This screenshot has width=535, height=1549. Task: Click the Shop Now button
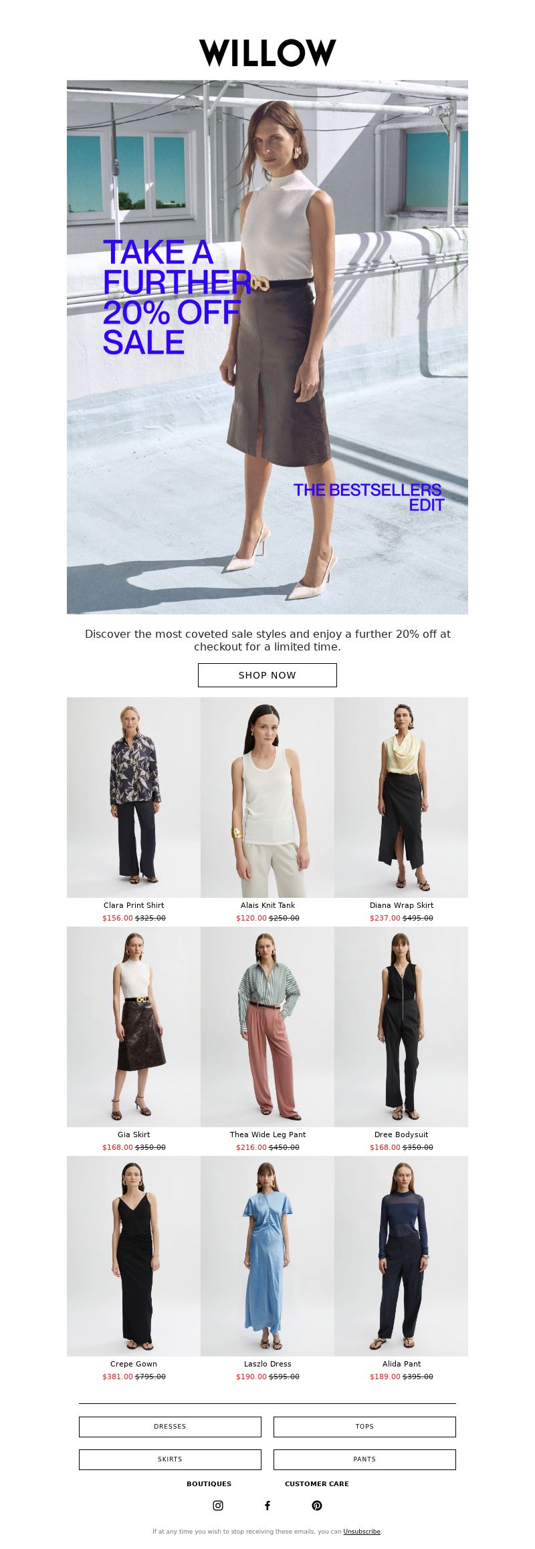point(267,675)
